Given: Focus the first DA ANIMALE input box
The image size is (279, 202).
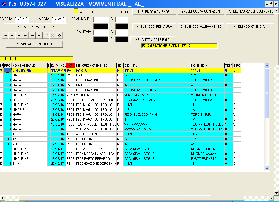Looking at the screenshot, I should 101,20.
